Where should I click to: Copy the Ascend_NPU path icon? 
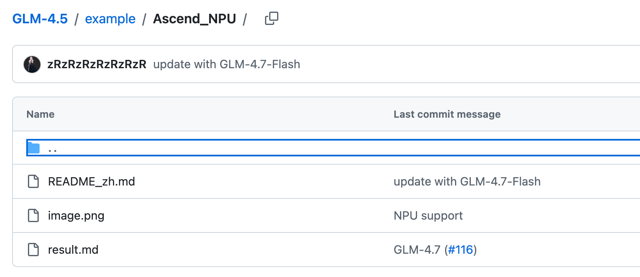point(272,19)
